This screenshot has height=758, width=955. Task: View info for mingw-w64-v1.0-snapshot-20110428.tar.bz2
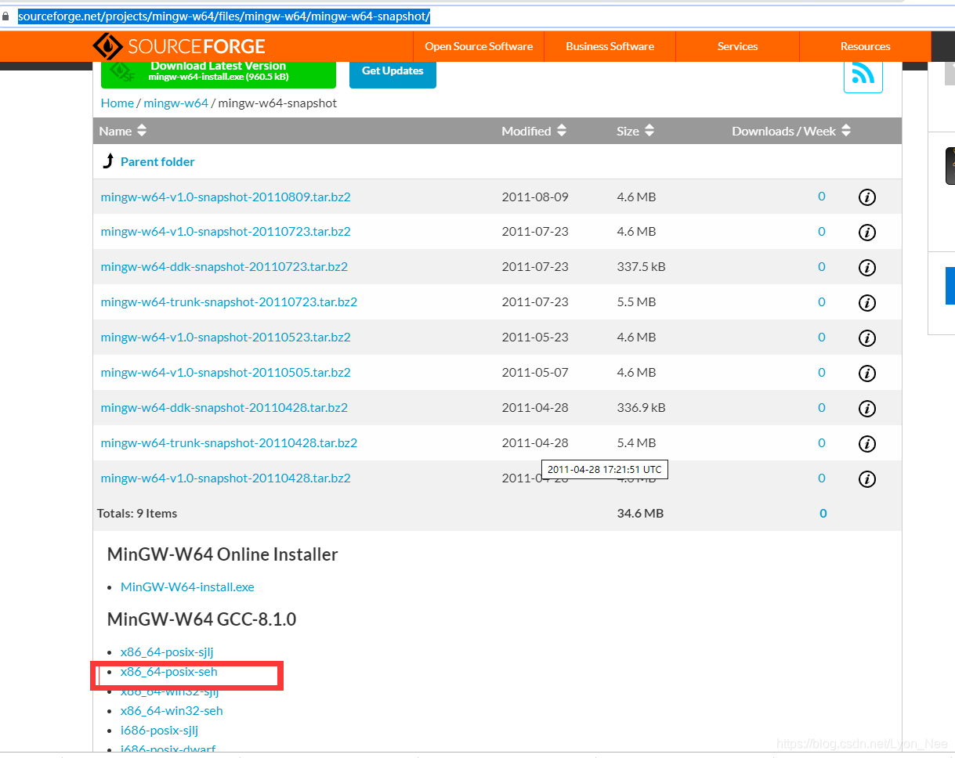coord(866,479)
